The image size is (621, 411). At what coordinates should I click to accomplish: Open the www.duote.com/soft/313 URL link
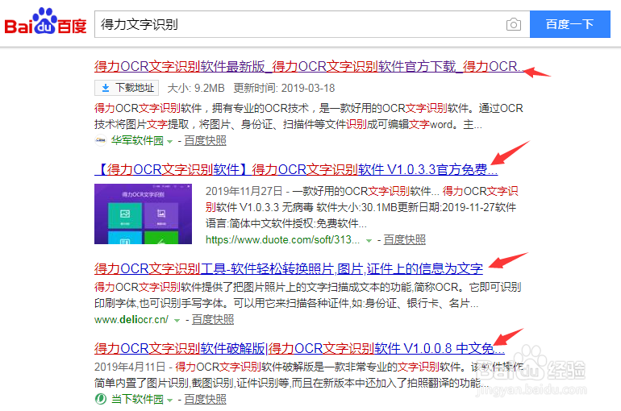(x=282, y=239)
